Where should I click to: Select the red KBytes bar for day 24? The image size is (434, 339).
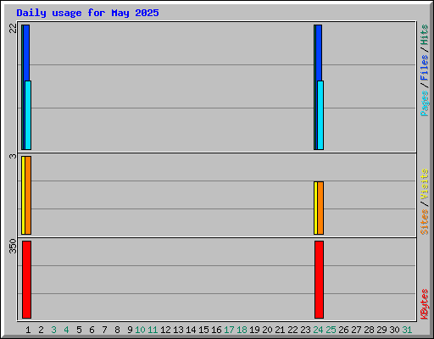click(x=319, y=280)
